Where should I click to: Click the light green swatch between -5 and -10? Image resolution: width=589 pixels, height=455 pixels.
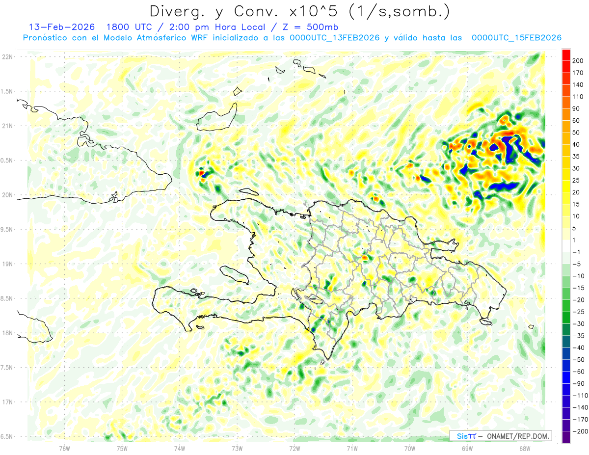pyautogui.click(x=566, y=270)
